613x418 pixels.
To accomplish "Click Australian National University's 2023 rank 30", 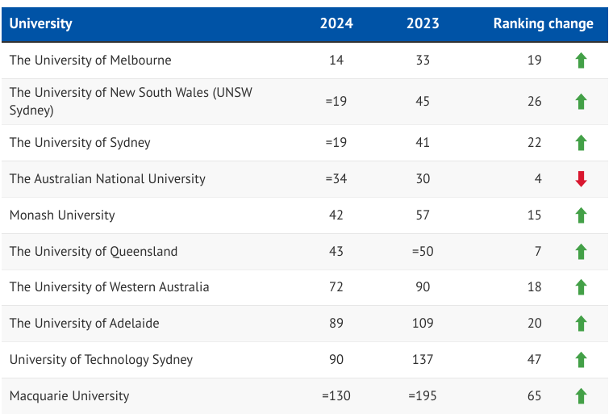I will pyautogui.click(x=423, y=178).
